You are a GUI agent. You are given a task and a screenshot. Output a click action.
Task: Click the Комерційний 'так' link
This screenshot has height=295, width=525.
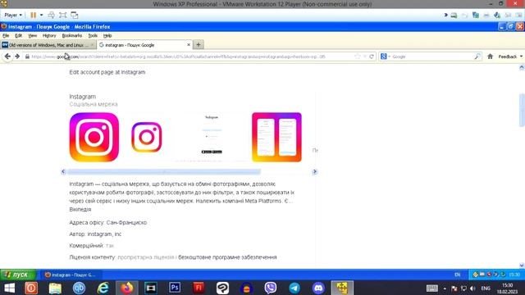coord(110,246)
